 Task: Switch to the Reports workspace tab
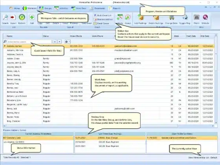coord(114,8)
